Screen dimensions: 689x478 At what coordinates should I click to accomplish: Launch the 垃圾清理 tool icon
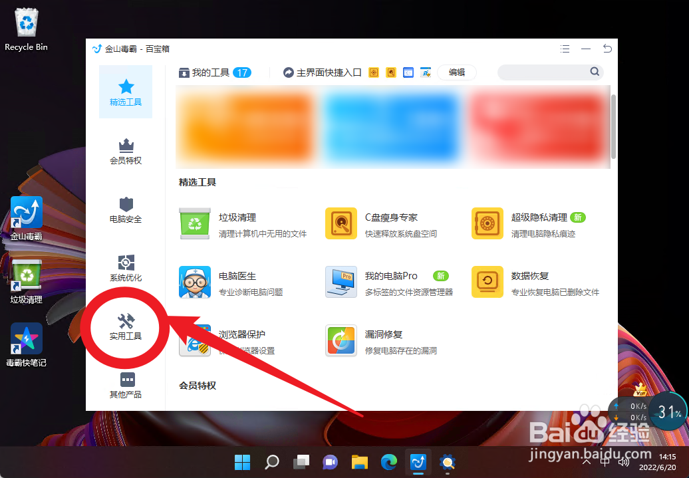coord(195,223)
